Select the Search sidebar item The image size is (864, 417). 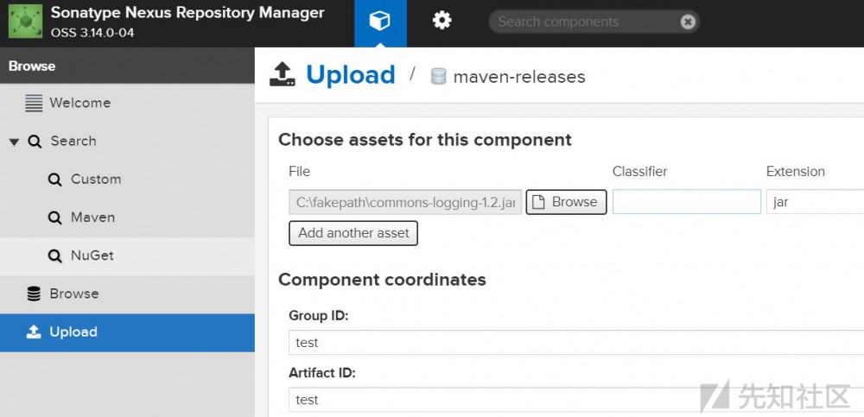click(127, 141)
